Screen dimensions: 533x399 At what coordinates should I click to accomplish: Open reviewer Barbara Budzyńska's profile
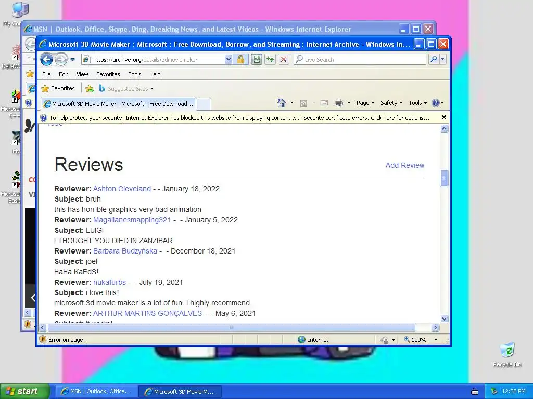click(125, 251)
